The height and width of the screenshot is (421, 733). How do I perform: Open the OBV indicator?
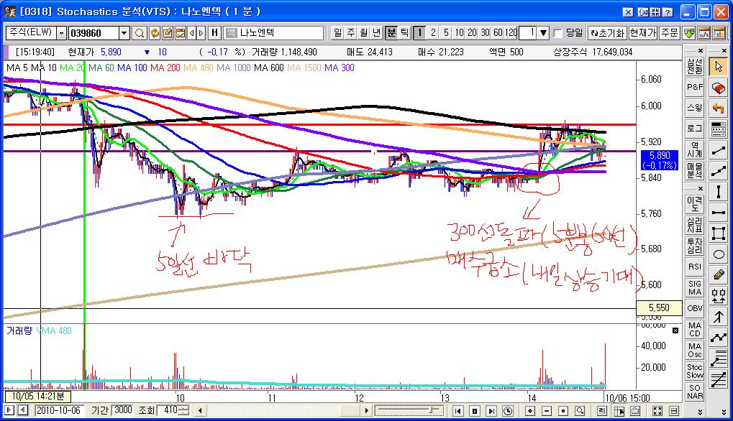pyautogui.click(x=695, y=307)
